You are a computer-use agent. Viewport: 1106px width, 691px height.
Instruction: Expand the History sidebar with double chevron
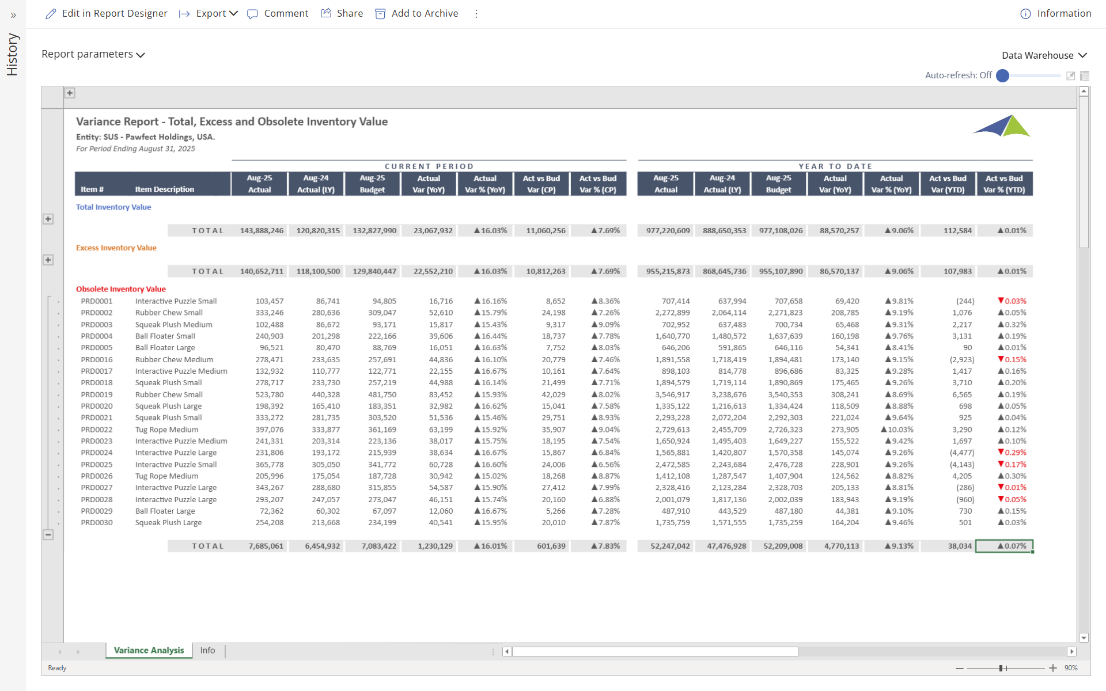(x=13, y=15)
